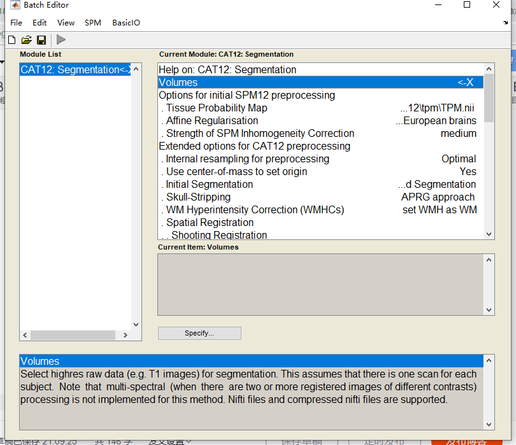Click scroll-down arrow in Current Item box
Viewport: 516px width, 445px height.
(489, 310)
